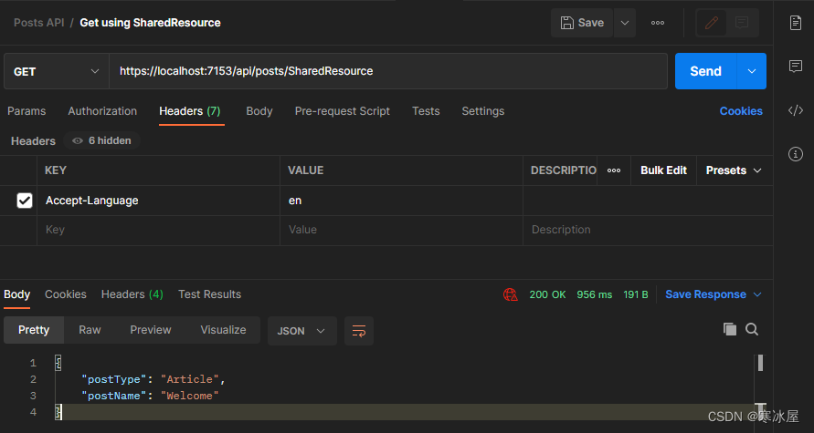Select the response Body tab
Viewport: 814px width, 433px height.
coord(16,294)
